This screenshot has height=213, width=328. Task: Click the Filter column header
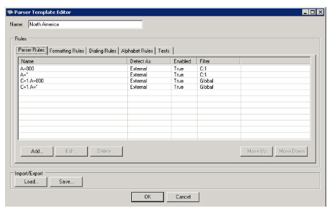point(219,61)
